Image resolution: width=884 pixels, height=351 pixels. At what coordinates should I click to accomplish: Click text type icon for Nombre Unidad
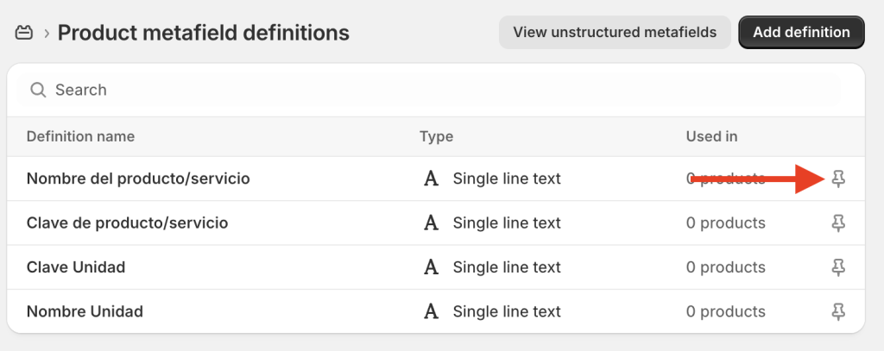pos(431,311)
